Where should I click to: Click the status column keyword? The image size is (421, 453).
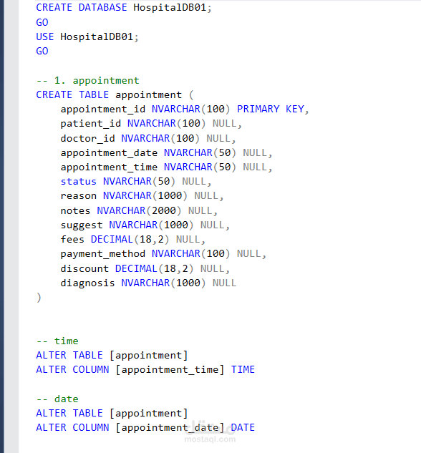78,182
